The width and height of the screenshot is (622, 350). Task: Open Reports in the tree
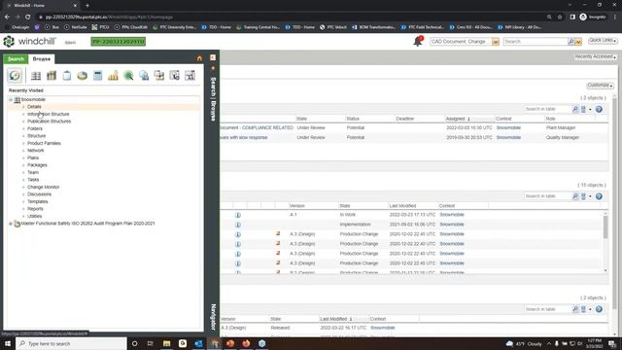[x=35, y=209]
